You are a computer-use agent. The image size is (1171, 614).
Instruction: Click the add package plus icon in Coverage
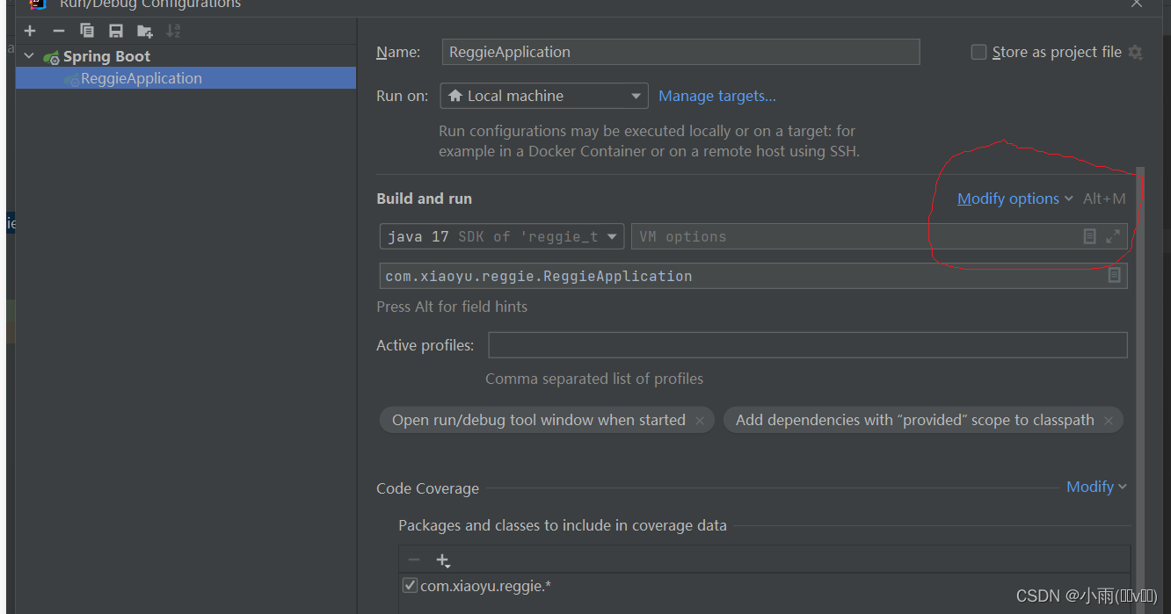point(442,560)
